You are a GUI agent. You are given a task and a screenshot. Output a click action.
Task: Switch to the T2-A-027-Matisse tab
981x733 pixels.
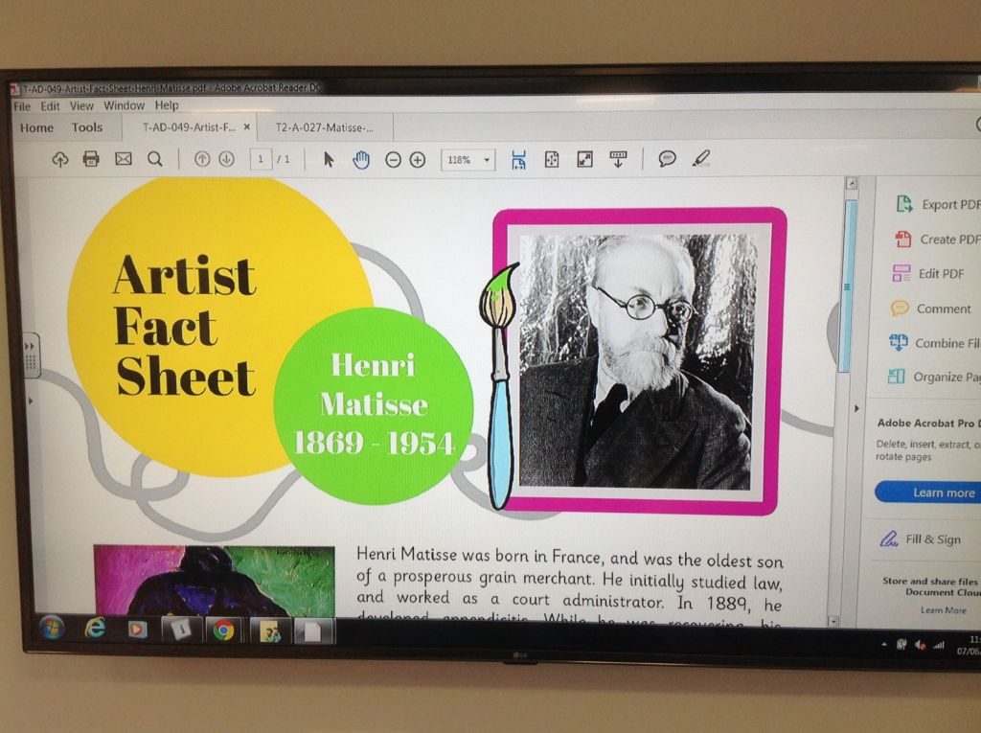point(324,126)
